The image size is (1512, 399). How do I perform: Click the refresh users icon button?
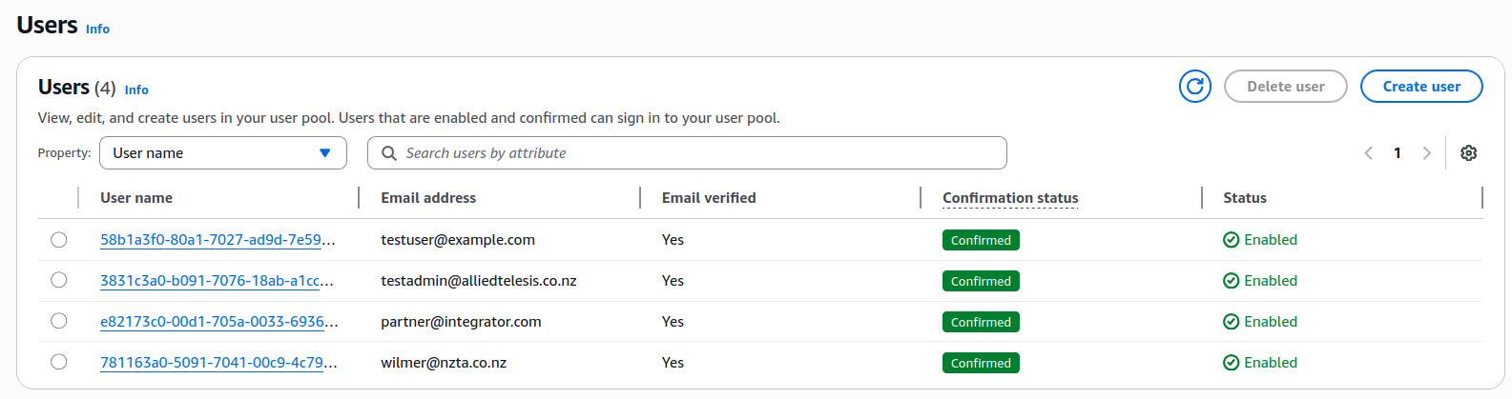click(x=1194, y=87)
